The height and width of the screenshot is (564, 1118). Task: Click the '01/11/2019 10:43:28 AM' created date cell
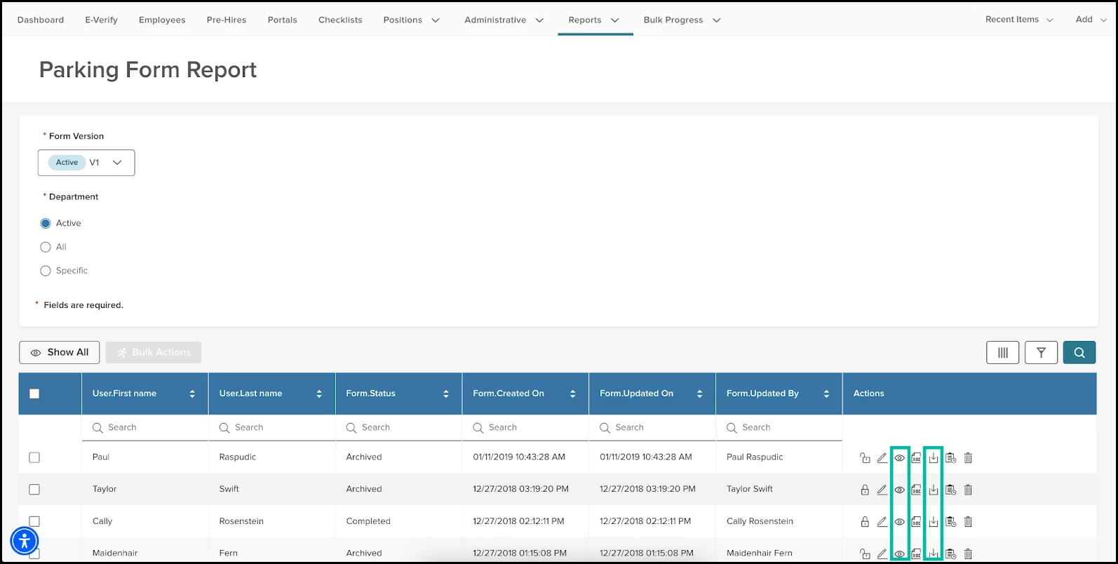pyautogui.click(x=519, y=457)
